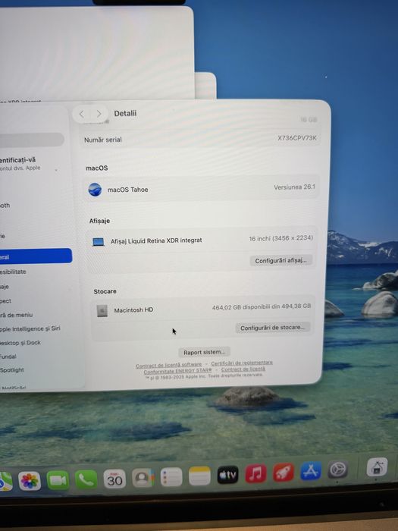Launch the Apple TV app
398x531 pixels.
[227, 475]
